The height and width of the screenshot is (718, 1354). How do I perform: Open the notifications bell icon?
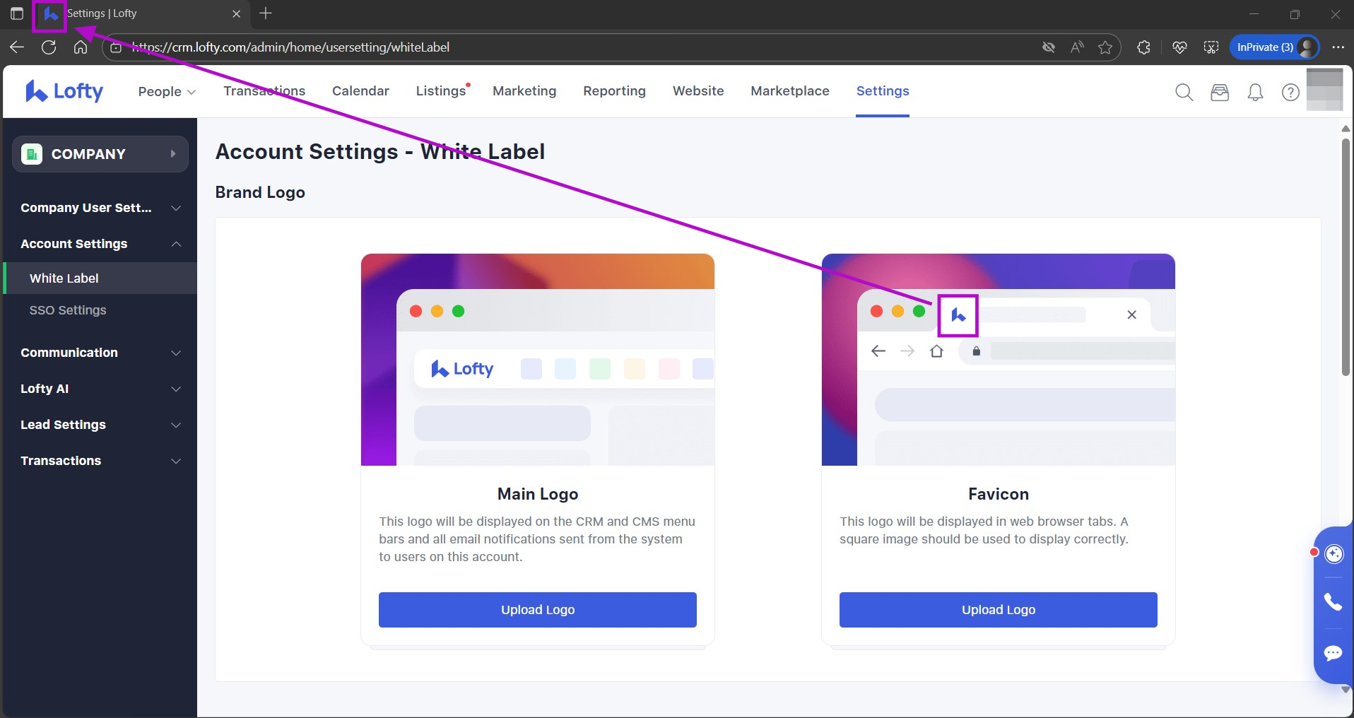coord(1255,93)
